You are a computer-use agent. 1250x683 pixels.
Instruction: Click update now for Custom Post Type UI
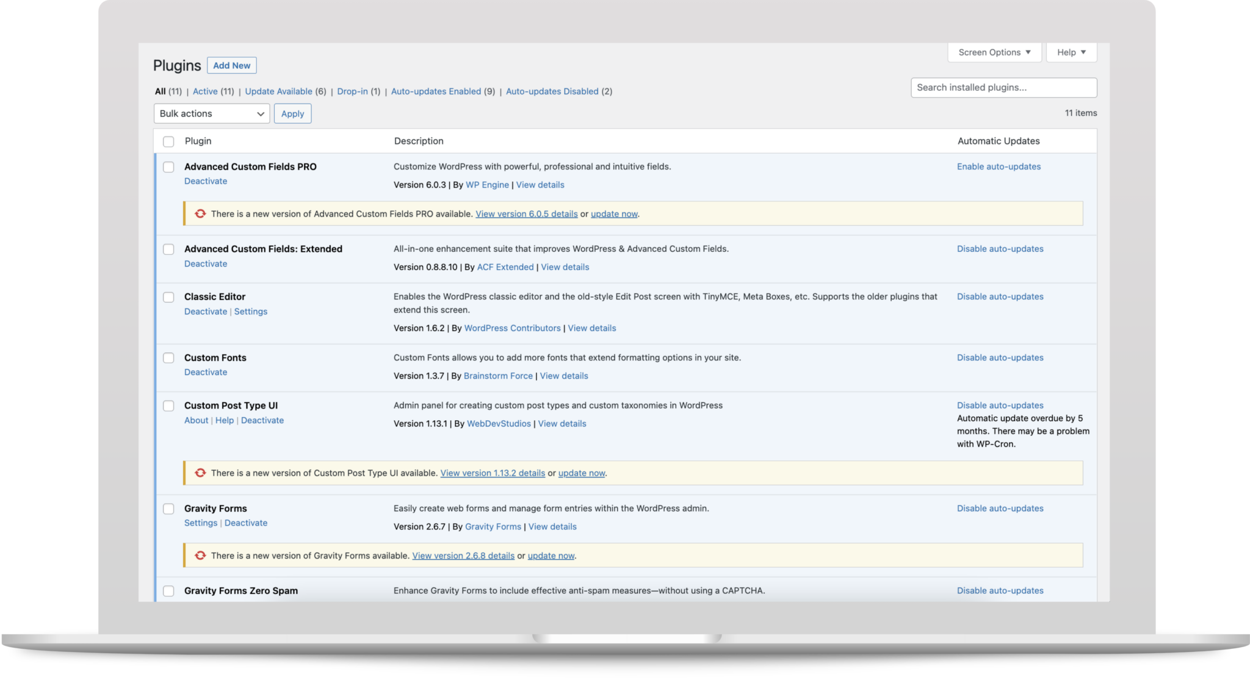[582, 473]
